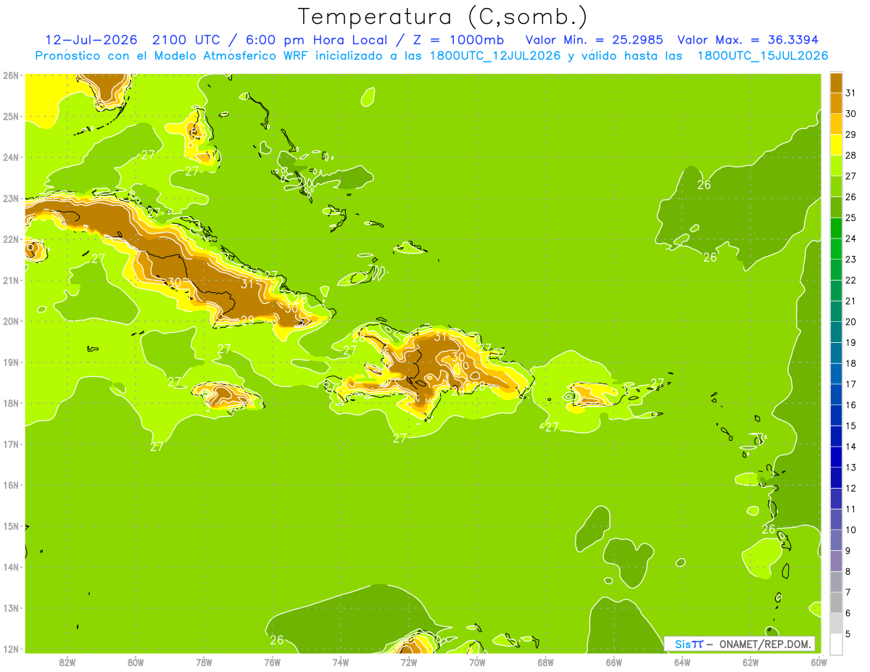Click the 'SisTT' logo text
This screenshot has width=870, height=672.
point(689,644)
